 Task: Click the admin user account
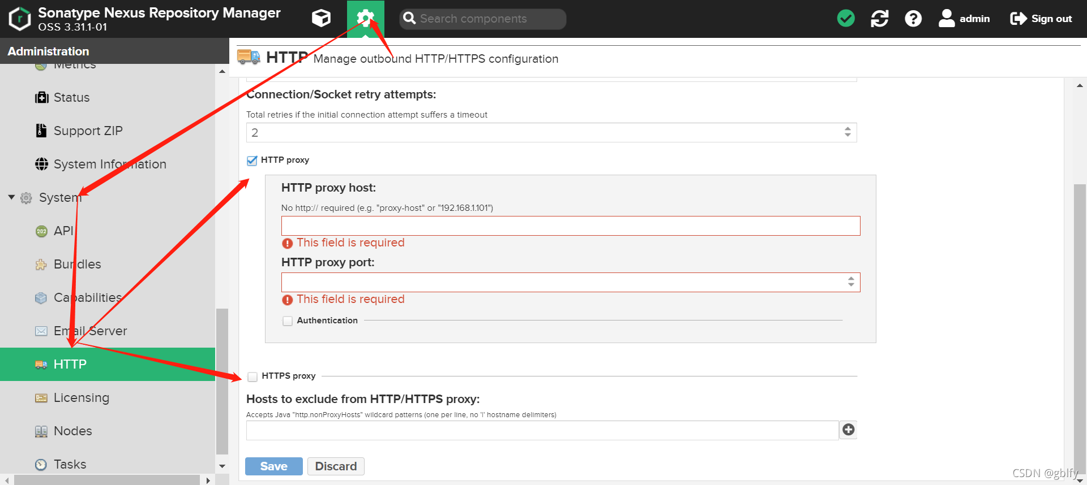click(x=964, y=19)
